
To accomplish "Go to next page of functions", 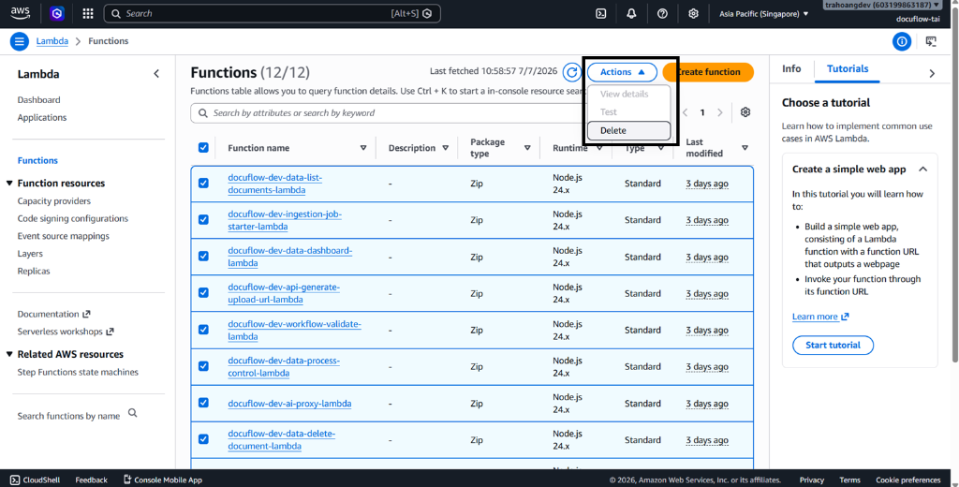I will coord(720,112).
